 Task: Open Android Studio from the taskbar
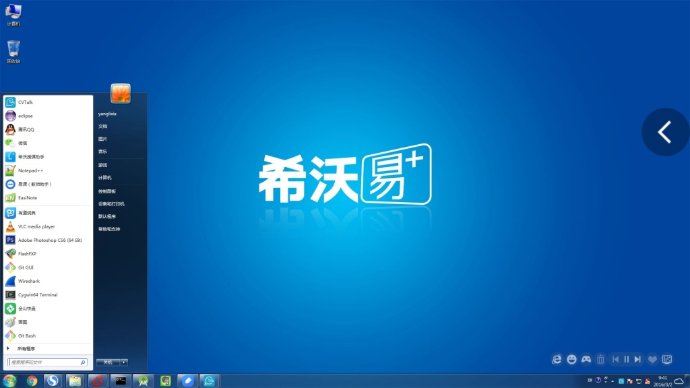coord(143,381)
